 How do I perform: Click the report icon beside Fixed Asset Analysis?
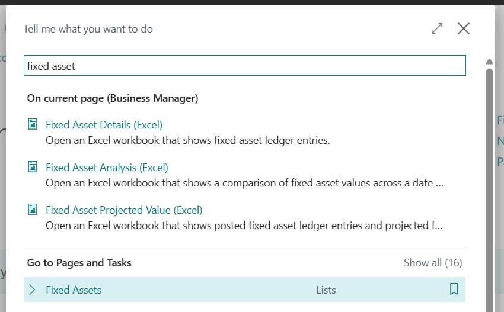[x=33, y=167]
